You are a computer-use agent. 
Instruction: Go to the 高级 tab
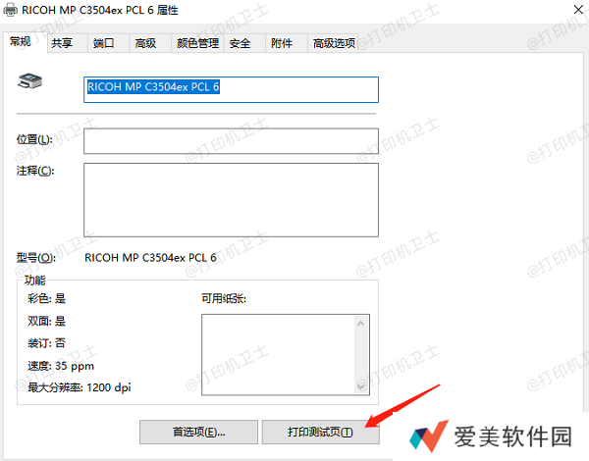pos(145,43)
